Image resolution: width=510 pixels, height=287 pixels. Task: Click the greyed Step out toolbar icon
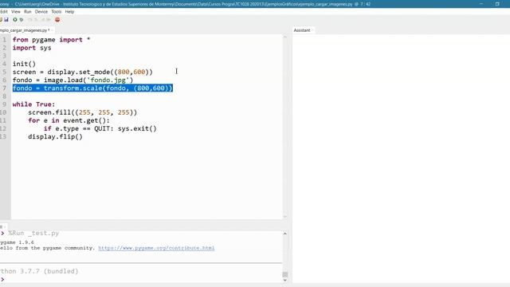coord(42,19)
